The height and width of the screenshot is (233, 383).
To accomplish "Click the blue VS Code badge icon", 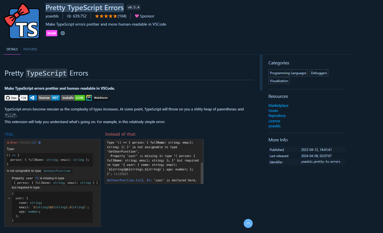I will 32,98.
